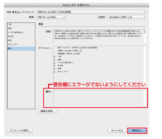This screenshot has height=139, width=162.
Task: Select the highlighted 概要 list item
Action: [21, 49]
